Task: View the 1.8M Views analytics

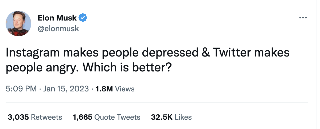Action: tap(115, 89)
